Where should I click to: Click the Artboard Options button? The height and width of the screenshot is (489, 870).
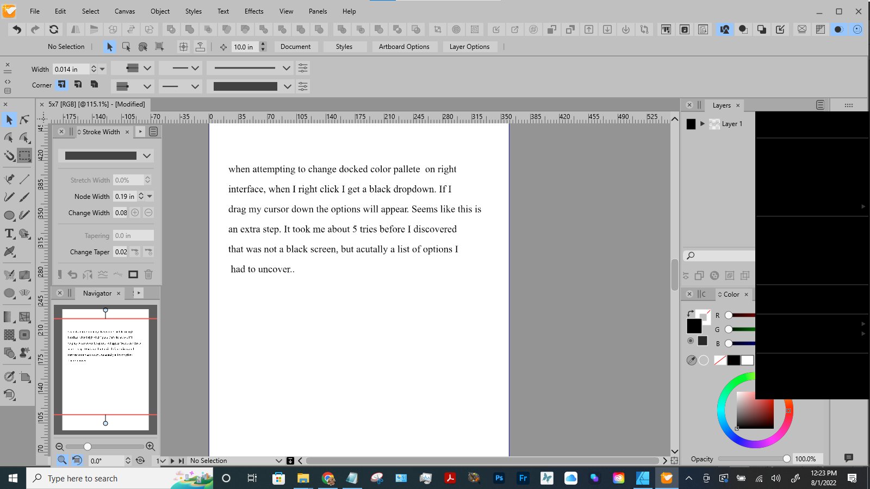pyautogui.click(x=404, y=47)
